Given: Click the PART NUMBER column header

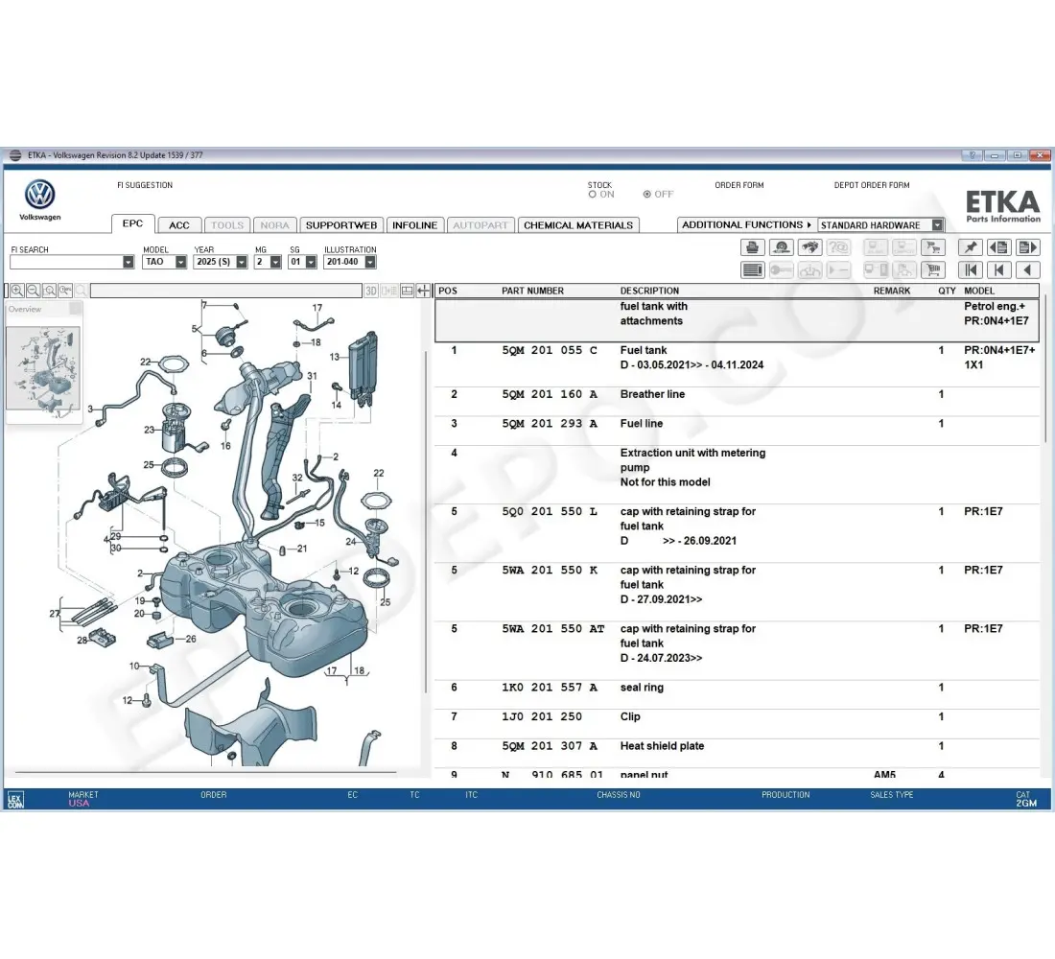Looking at the screenshot, I should [532, 291].
